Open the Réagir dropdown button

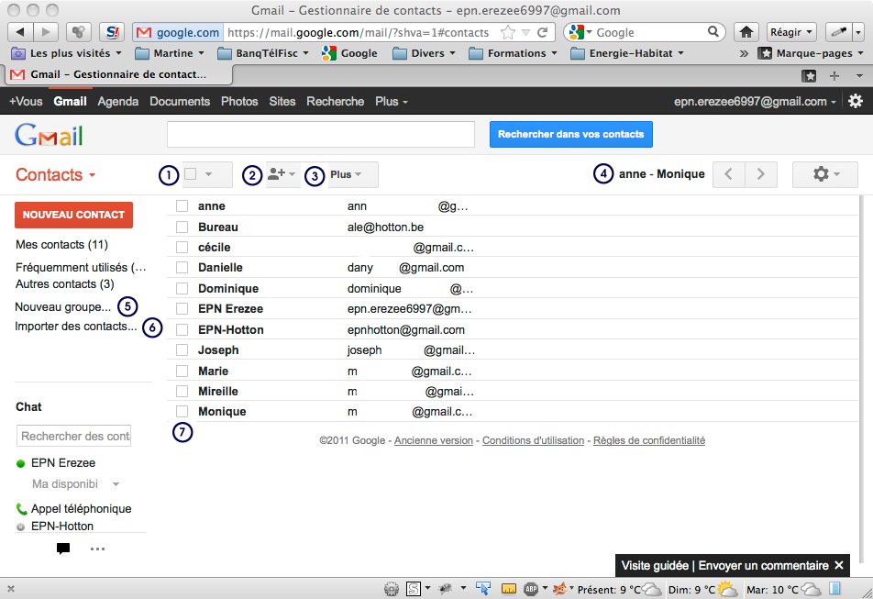pyautogui.click(x=791, y=32)
